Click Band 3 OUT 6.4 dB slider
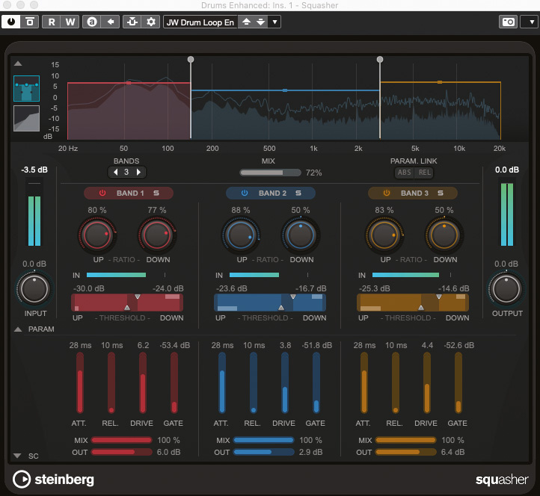The height and width of the screenshot is (496, 540). [406, 452]
